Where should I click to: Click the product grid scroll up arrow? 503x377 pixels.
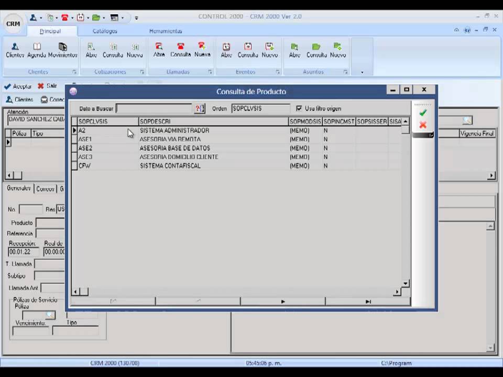coord(406,121)
